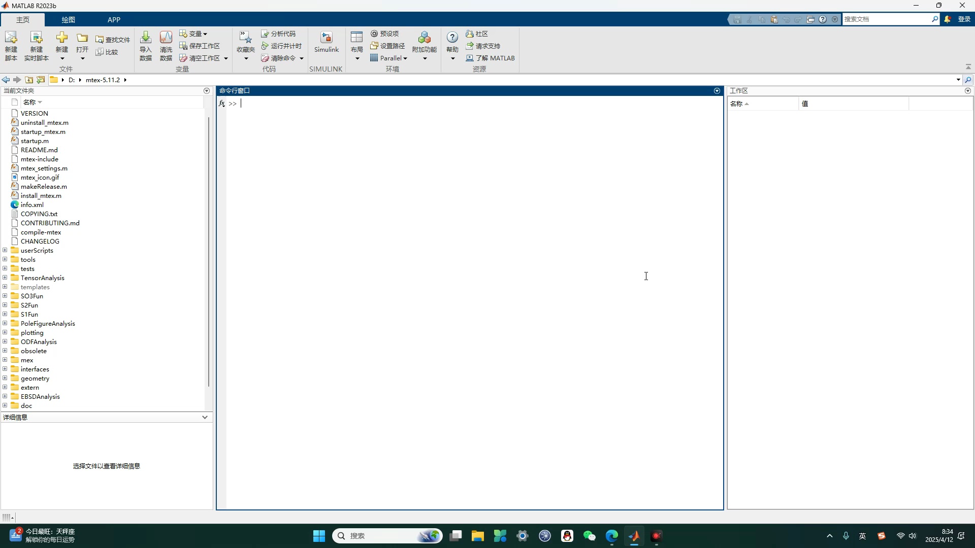
Task: Switch to the APP tab
Action: [x=114, y=19]
